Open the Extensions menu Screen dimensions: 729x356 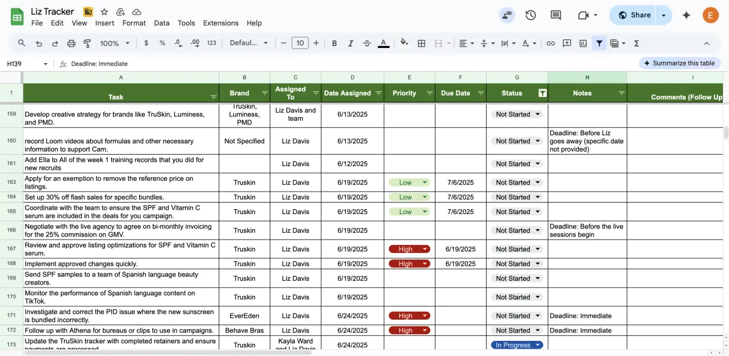pyautogui.click(x=221, y=23)
